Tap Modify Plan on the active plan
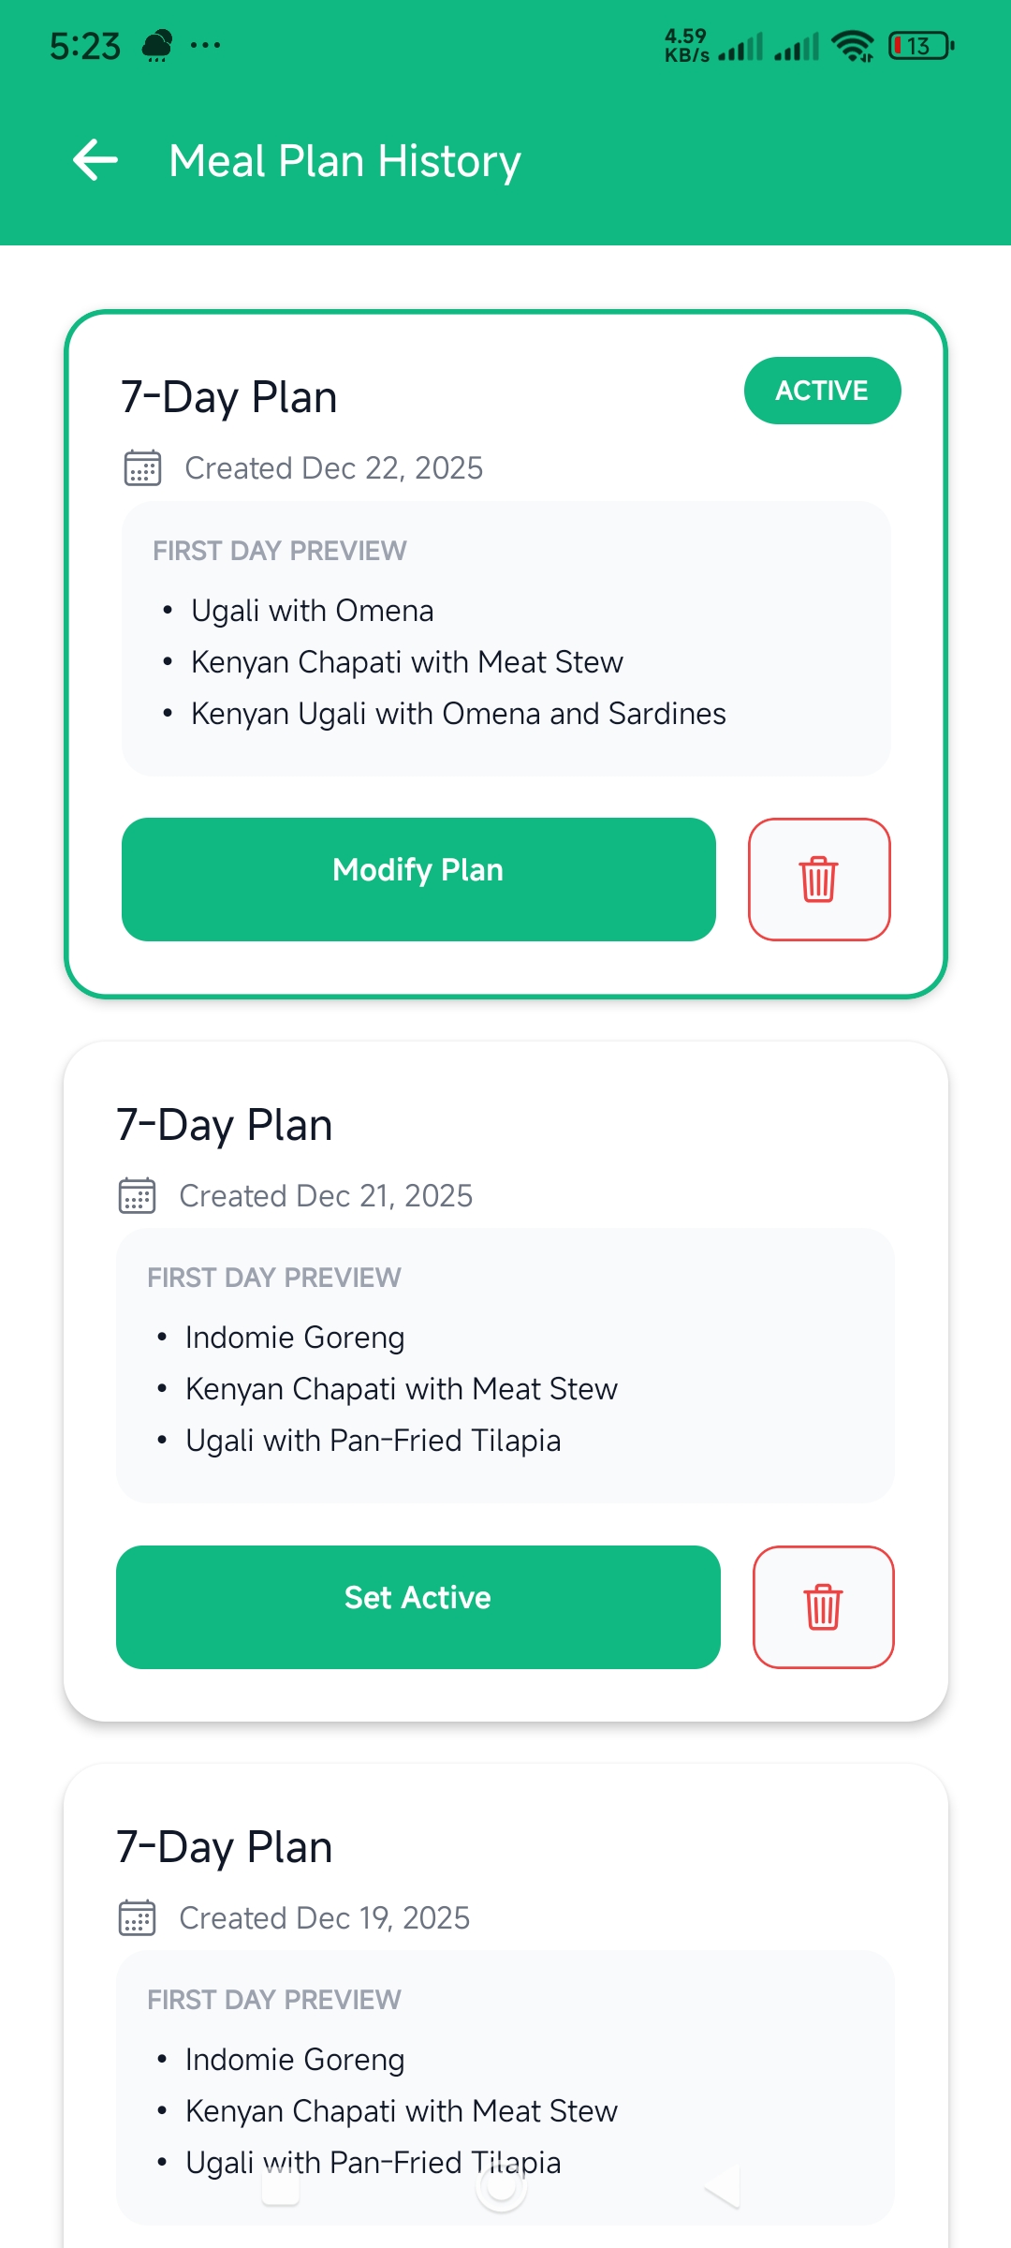 (x=418, y=869)
